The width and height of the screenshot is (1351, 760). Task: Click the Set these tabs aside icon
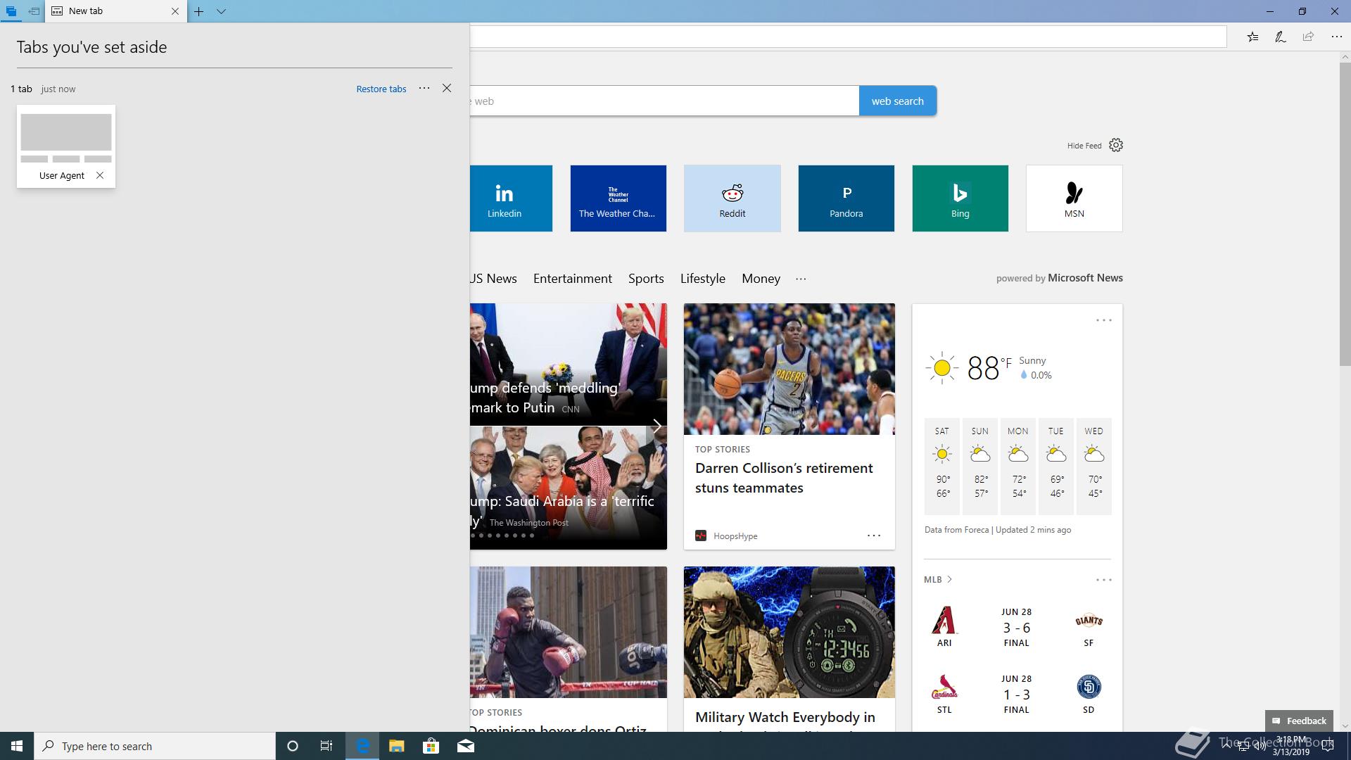33,11
